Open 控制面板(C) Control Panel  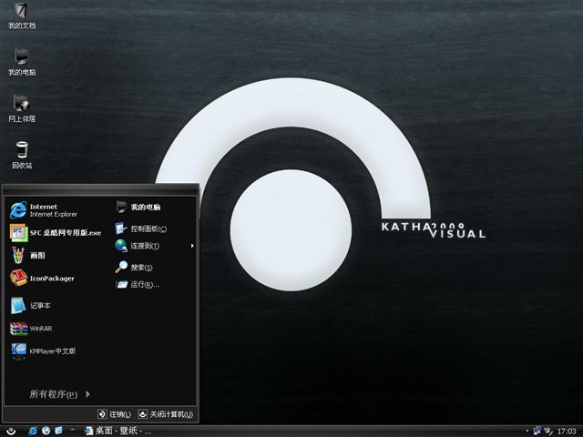(x=146, y=229)
